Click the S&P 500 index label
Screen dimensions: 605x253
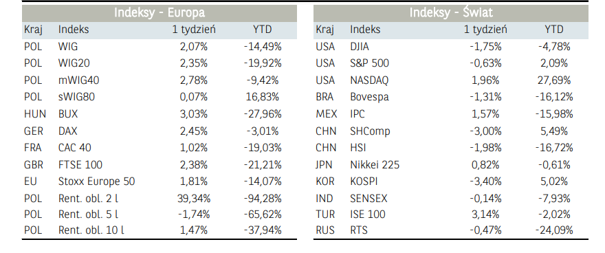tap(369, 63)
